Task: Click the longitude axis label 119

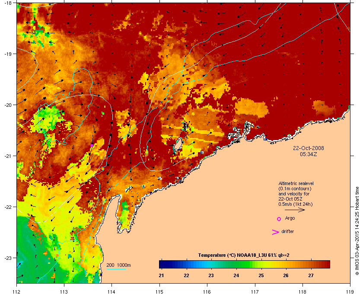Action: point(350,292)
